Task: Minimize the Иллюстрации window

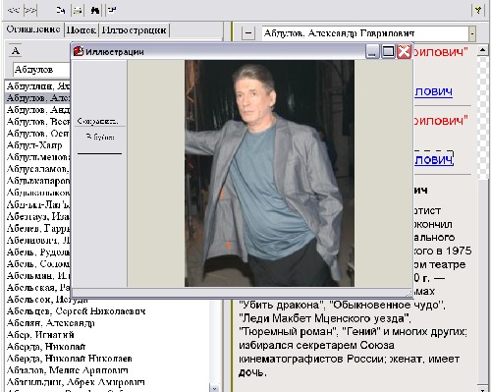Action: click(x=372, y=52)
